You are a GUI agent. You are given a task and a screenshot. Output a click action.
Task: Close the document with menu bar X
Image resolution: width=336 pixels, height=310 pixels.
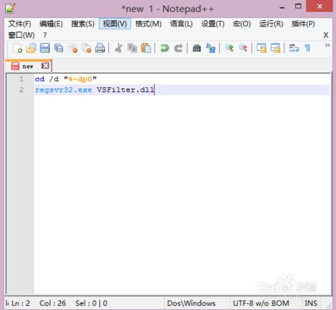(326, 35)
